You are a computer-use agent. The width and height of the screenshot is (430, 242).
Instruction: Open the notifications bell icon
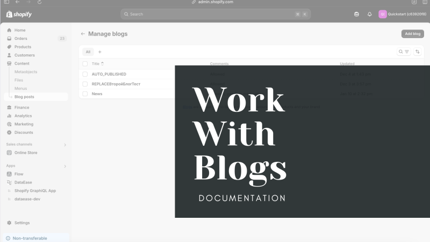(x=369, y=15)
